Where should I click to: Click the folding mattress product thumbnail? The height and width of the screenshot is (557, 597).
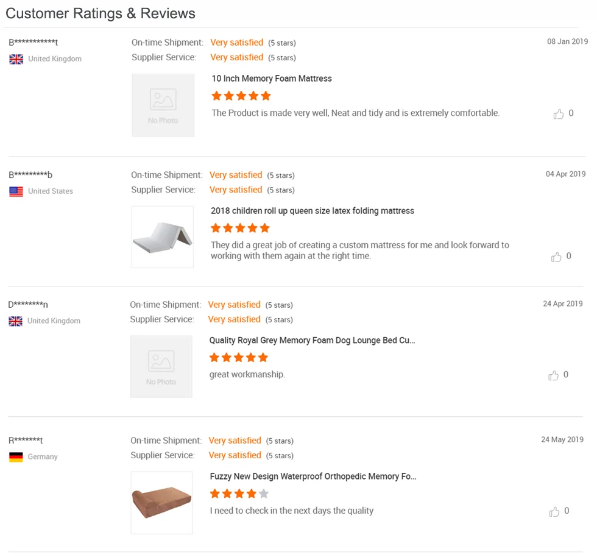[163, 237]
